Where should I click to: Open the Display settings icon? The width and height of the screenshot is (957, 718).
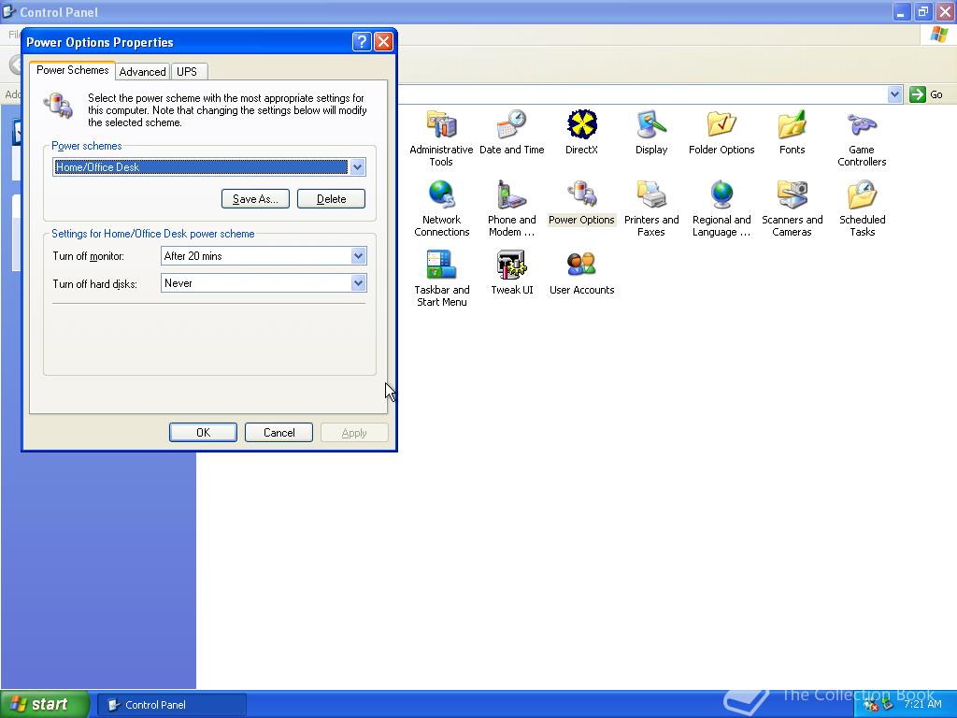651,132
